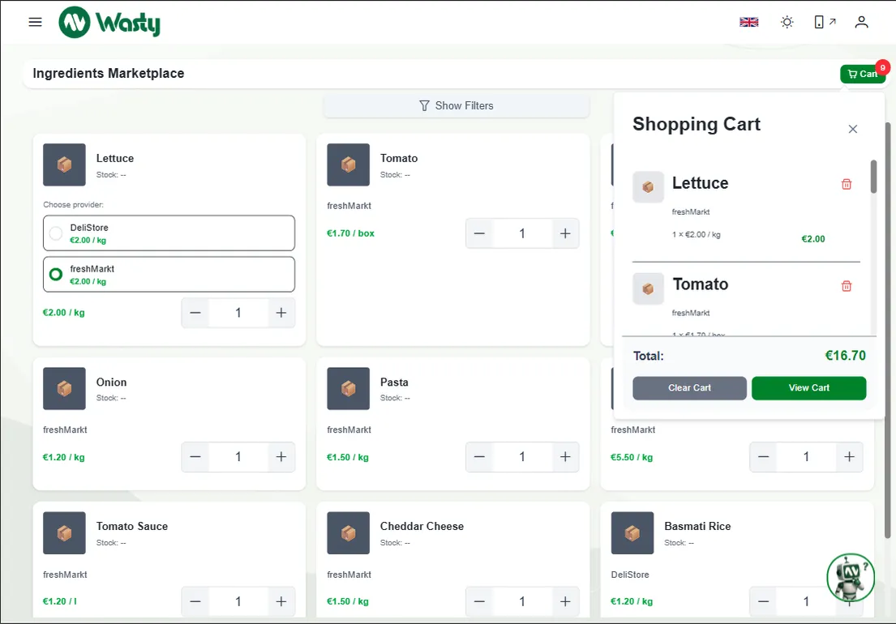Open the mobile device view icon
This screenshot has width=896, height=624.
pos(825,22)
